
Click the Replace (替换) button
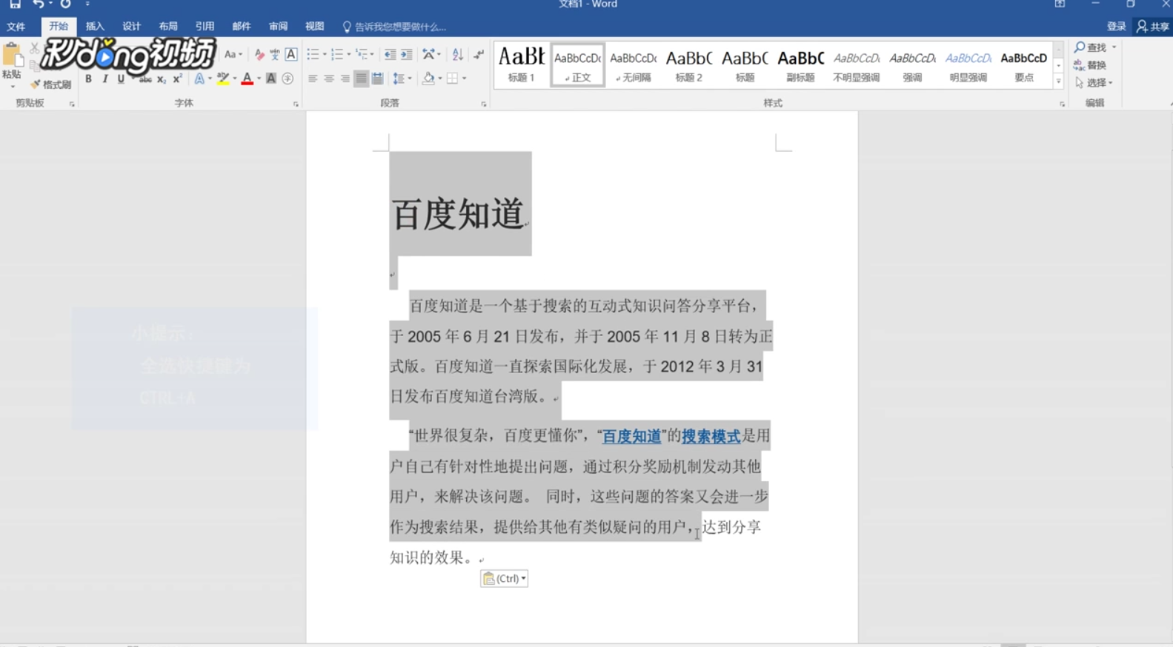click(x=1090, y=65)
